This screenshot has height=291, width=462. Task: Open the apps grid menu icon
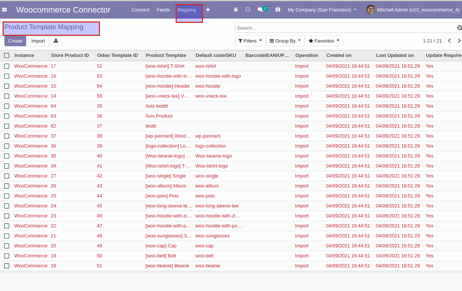point(5,10)
